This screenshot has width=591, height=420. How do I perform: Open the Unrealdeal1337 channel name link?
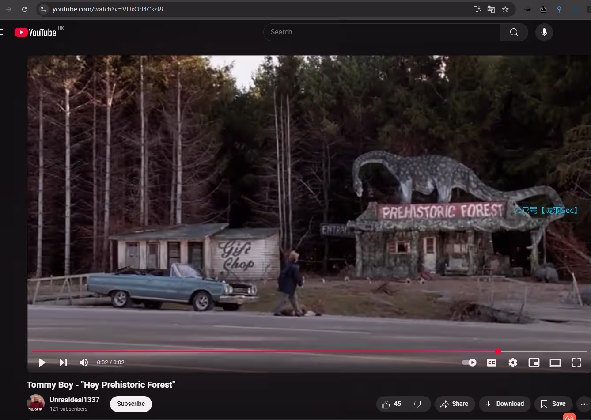click(75, 400)
